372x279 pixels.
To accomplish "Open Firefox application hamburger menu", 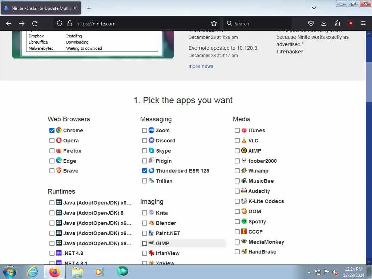I will (363, 23).
